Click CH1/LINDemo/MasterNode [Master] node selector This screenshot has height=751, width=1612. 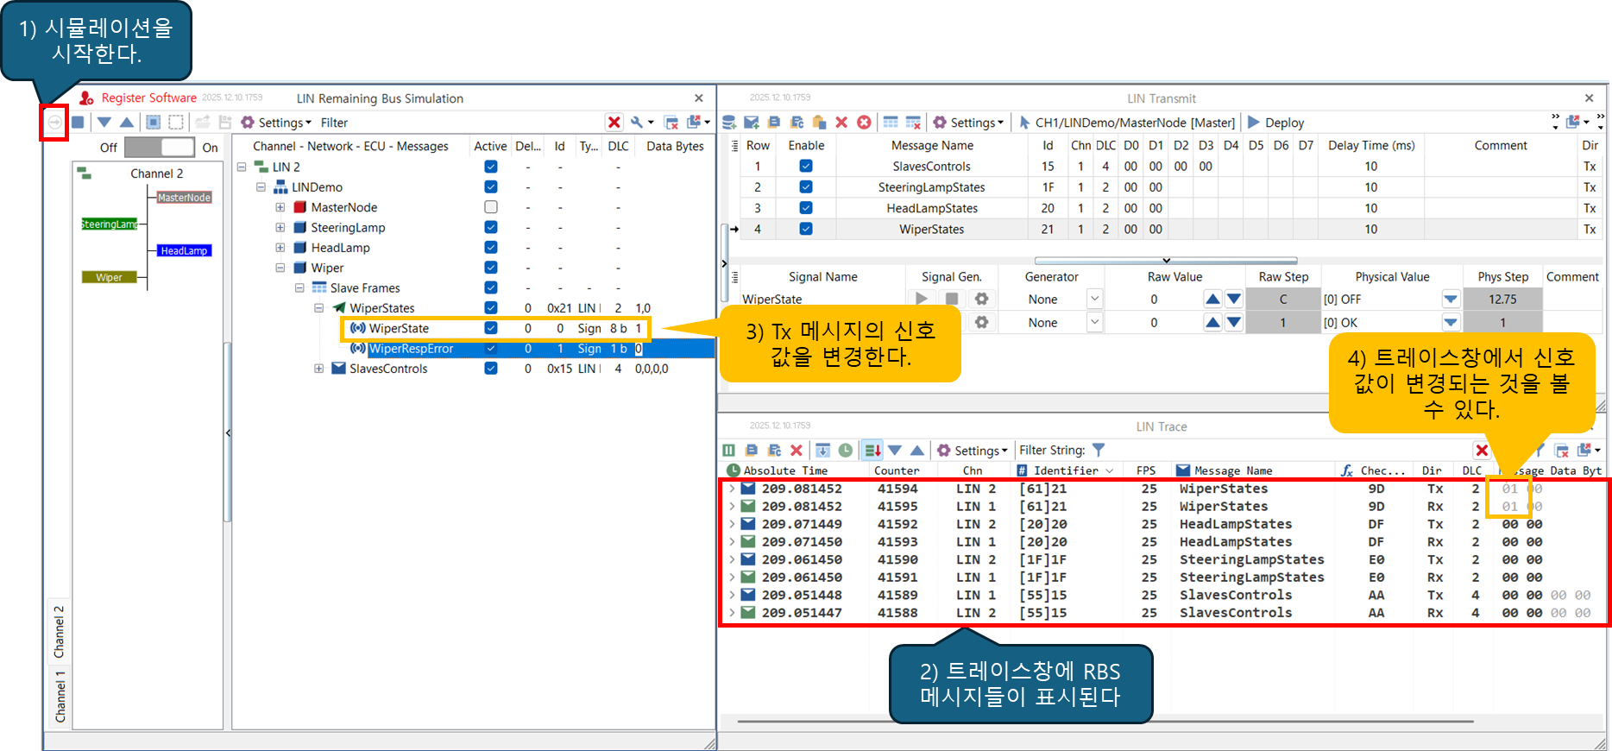coord(1127,123)
